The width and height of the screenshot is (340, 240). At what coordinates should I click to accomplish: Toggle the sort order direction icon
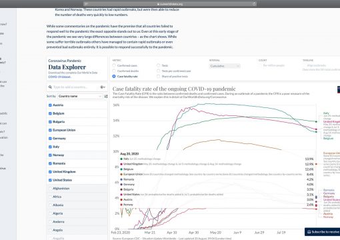tap(106, 96)
